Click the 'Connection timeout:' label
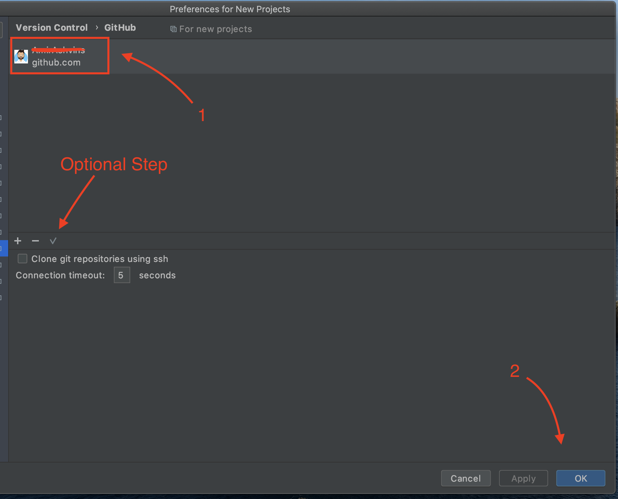618x499 pixels. (x=60, y=275)
